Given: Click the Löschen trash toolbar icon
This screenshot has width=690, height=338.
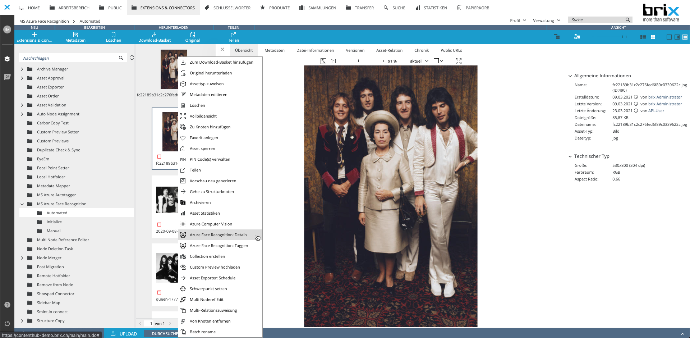Looking at the screenshot, I should [x=114, y=35].
